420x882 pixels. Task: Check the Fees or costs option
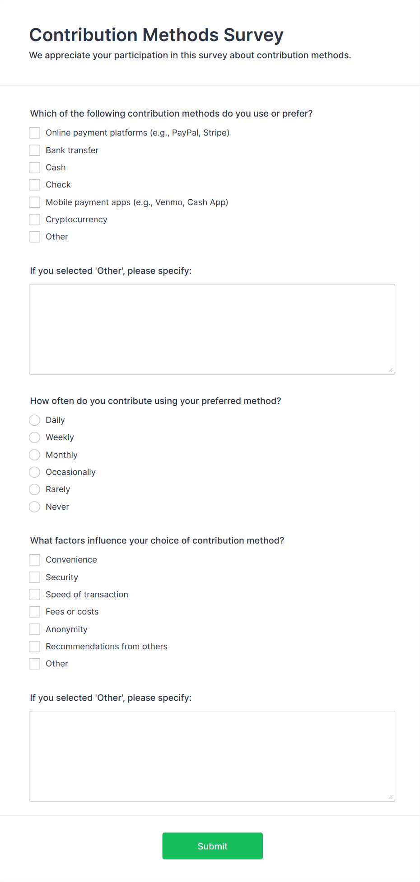(35, 612)
